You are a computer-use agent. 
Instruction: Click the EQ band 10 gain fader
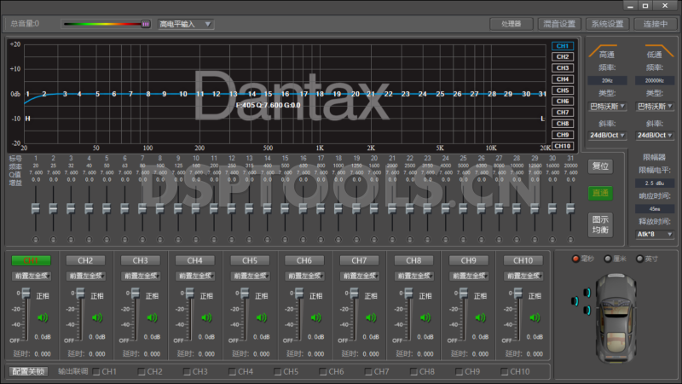point(196,209)
